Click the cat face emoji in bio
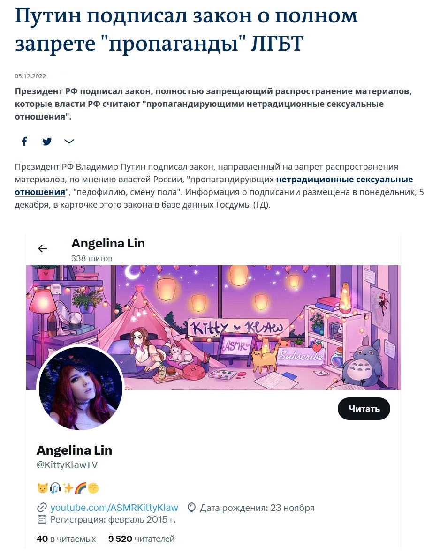This screenshot has height=554, width=440. [42, 488]
